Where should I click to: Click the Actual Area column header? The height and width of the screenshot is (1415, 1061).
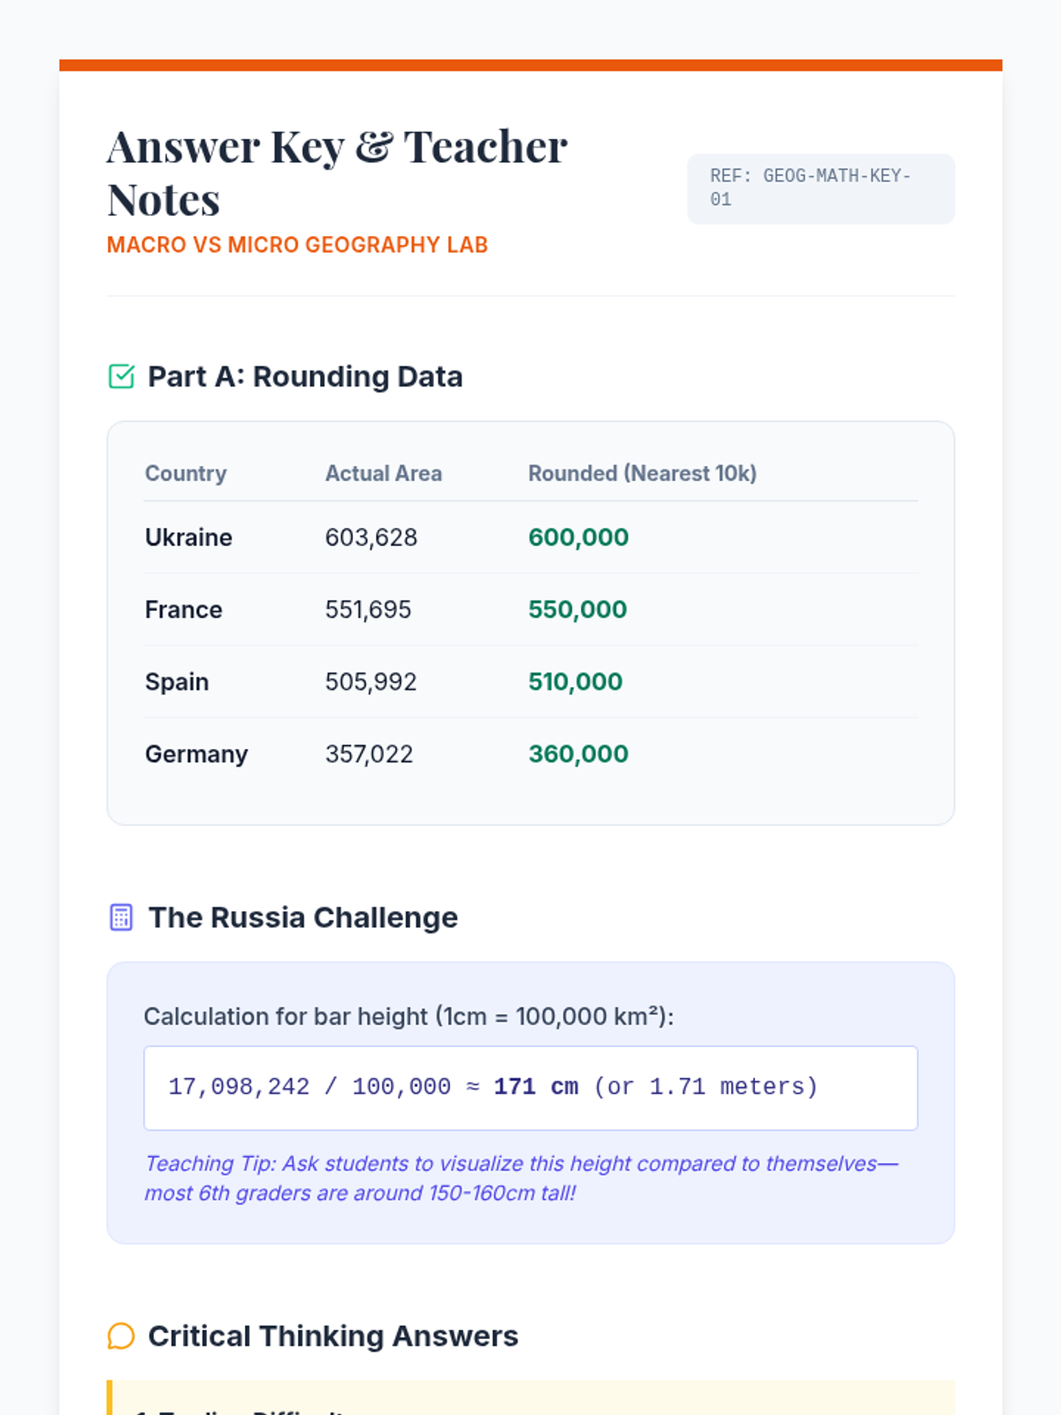click(x=383, y=474)
